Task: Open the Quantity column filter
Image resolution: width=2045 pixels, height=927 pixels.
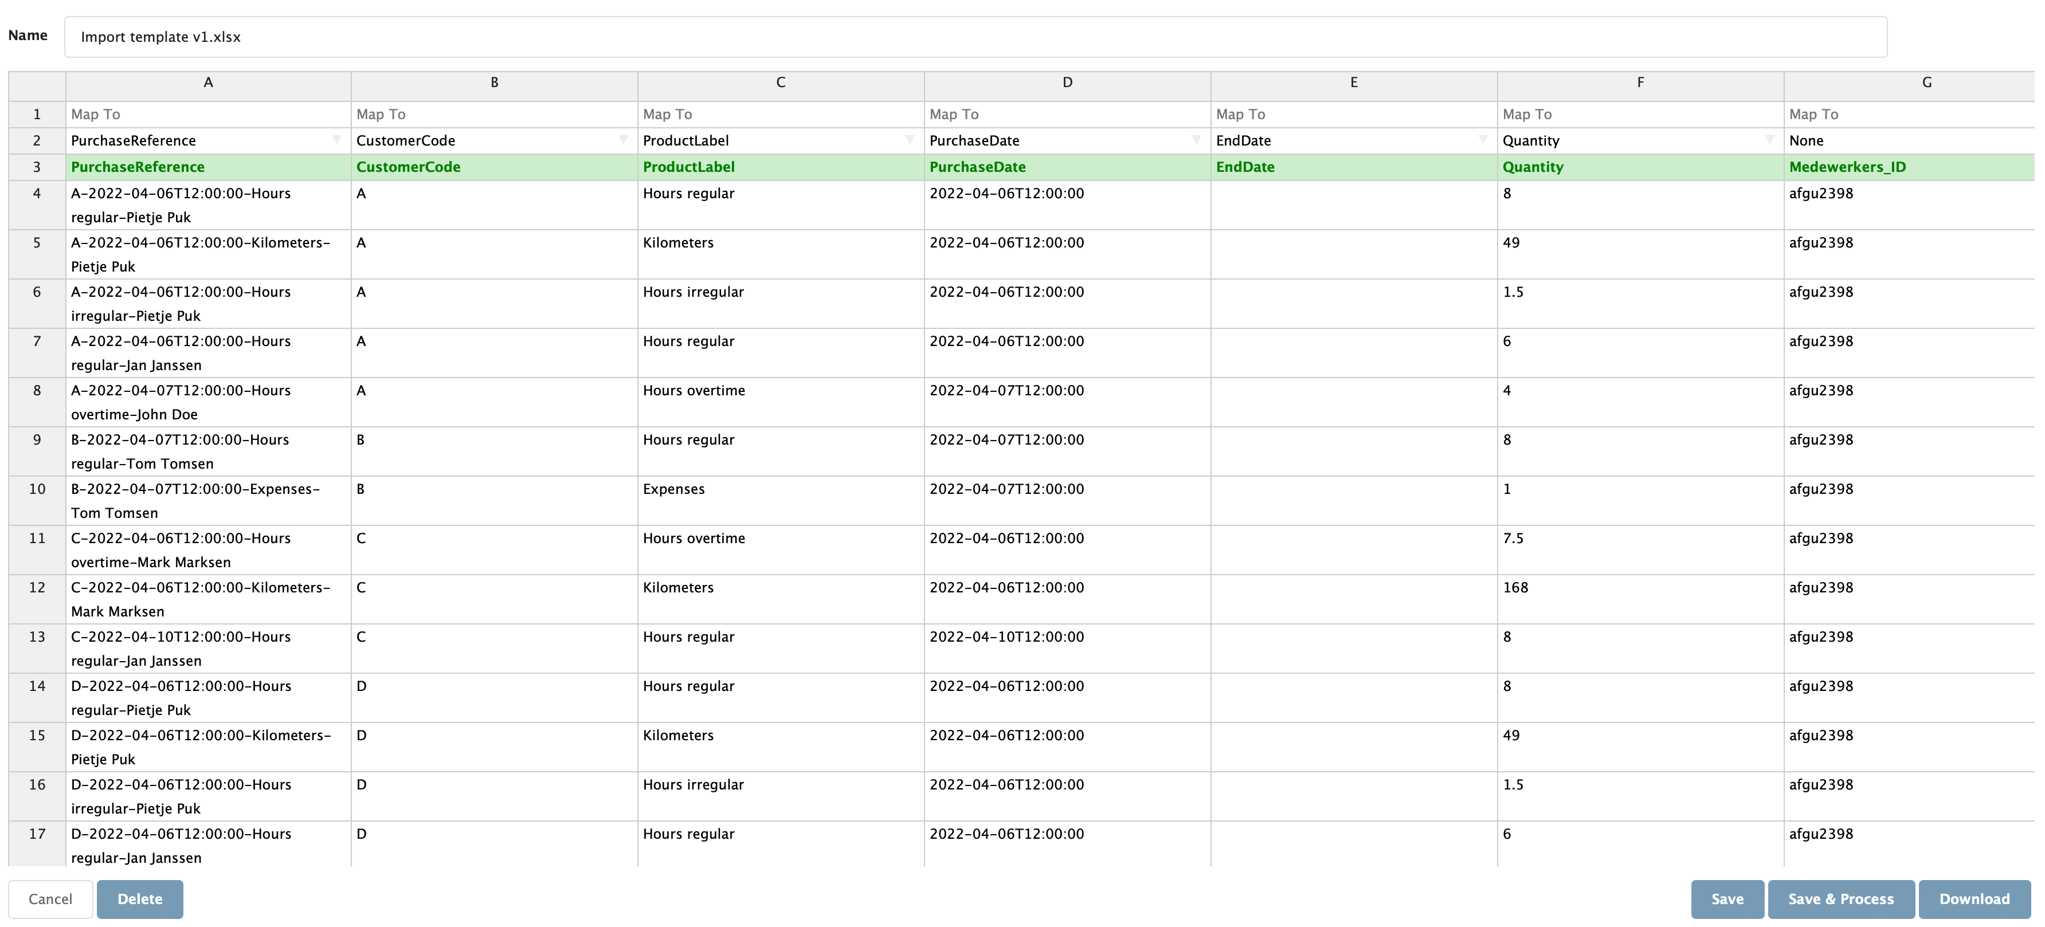Action: (1769, 140)
